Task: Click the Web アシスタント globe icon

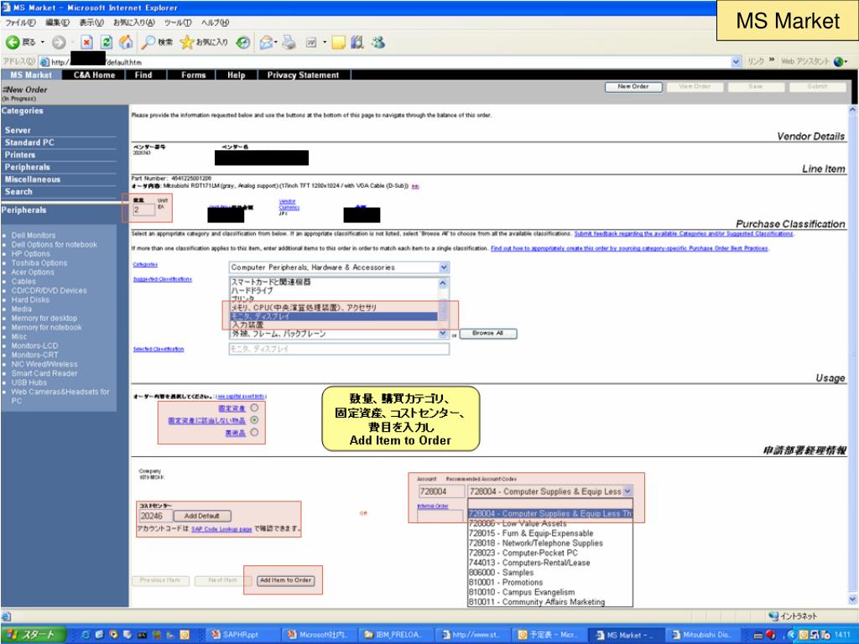Action: pyautogui.click(x=838, y=61)
